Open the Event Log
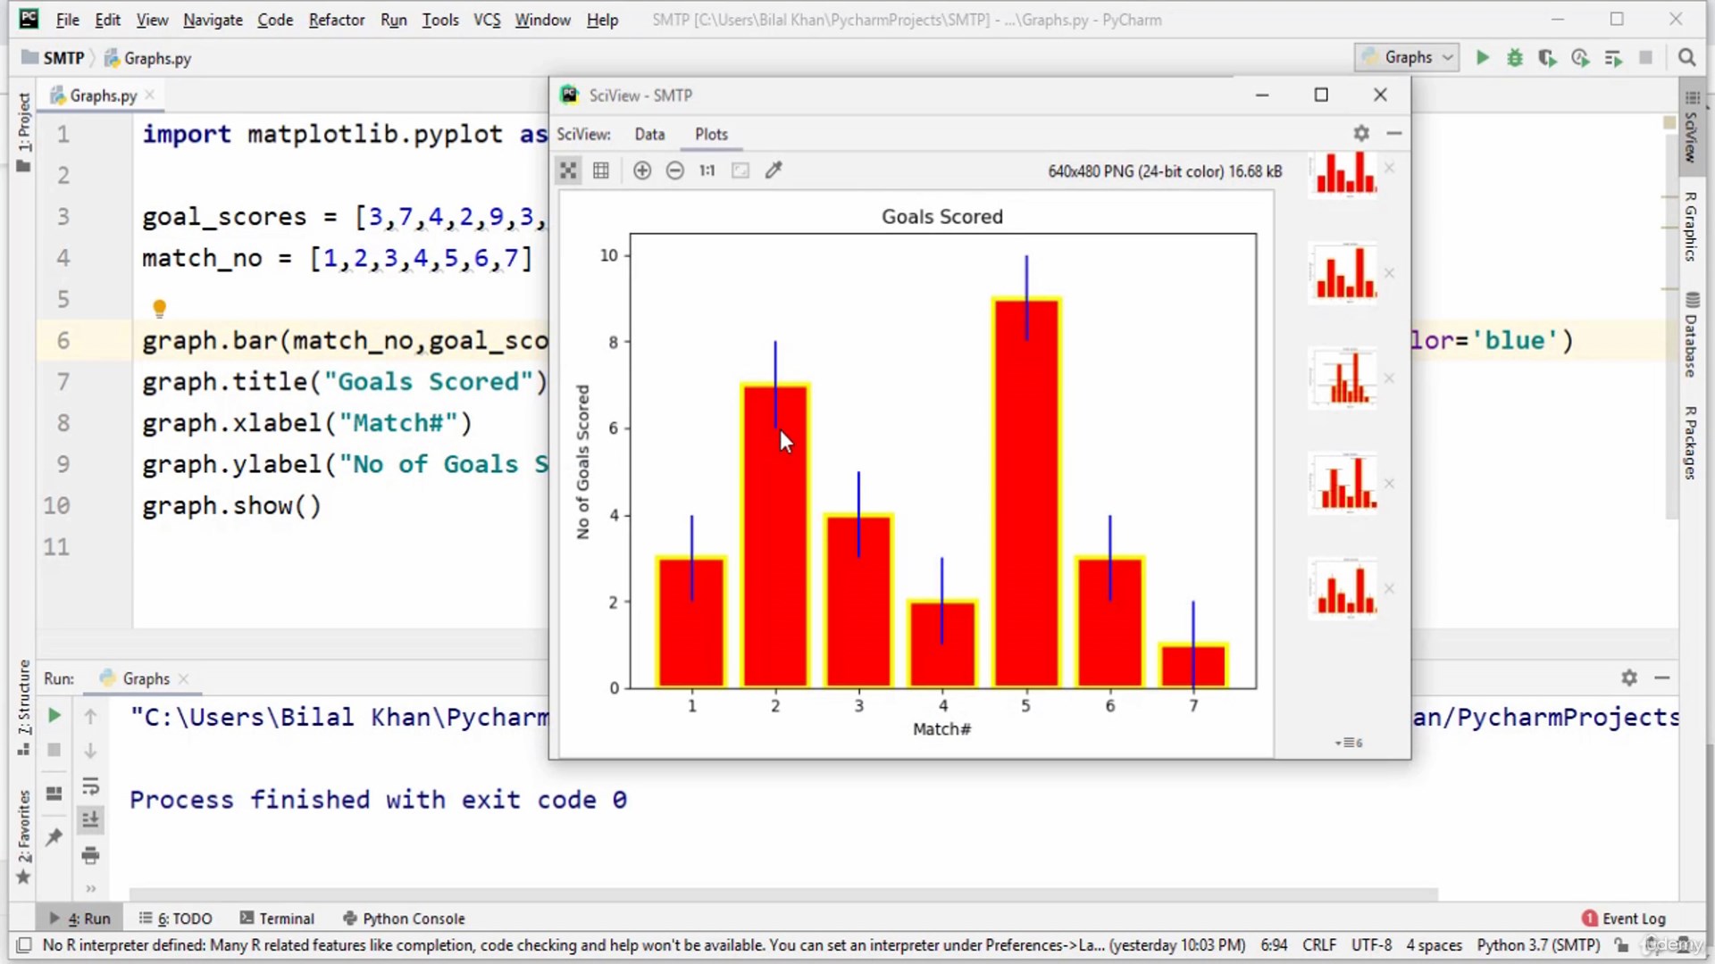1715x964 pixels. click(x=1624, y=918)
